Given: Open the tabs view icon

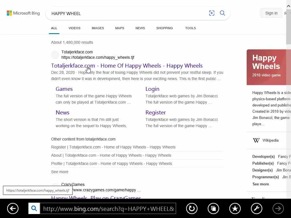Looking at the screenshot, I should [213, 209].
